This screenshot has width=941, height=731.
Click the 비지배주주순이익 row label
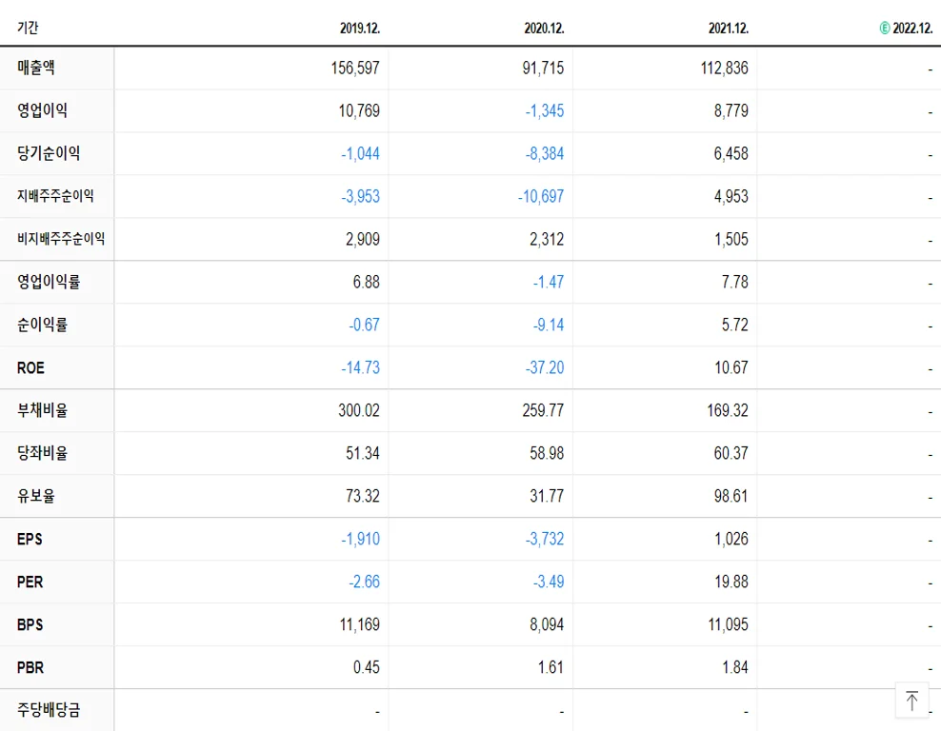pos(61,239)
